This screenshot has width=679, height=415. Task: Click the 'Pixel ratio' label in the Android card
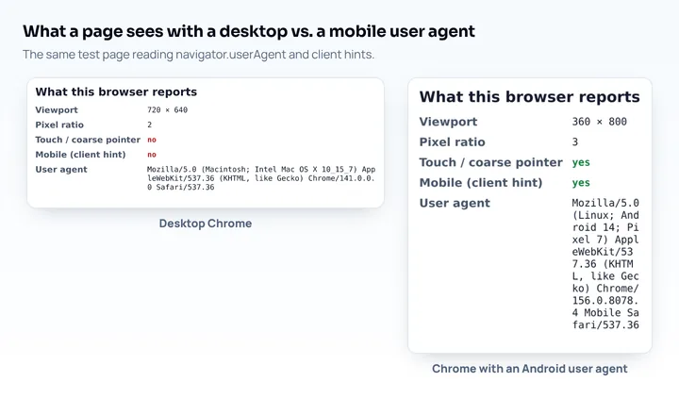[452, 142]
